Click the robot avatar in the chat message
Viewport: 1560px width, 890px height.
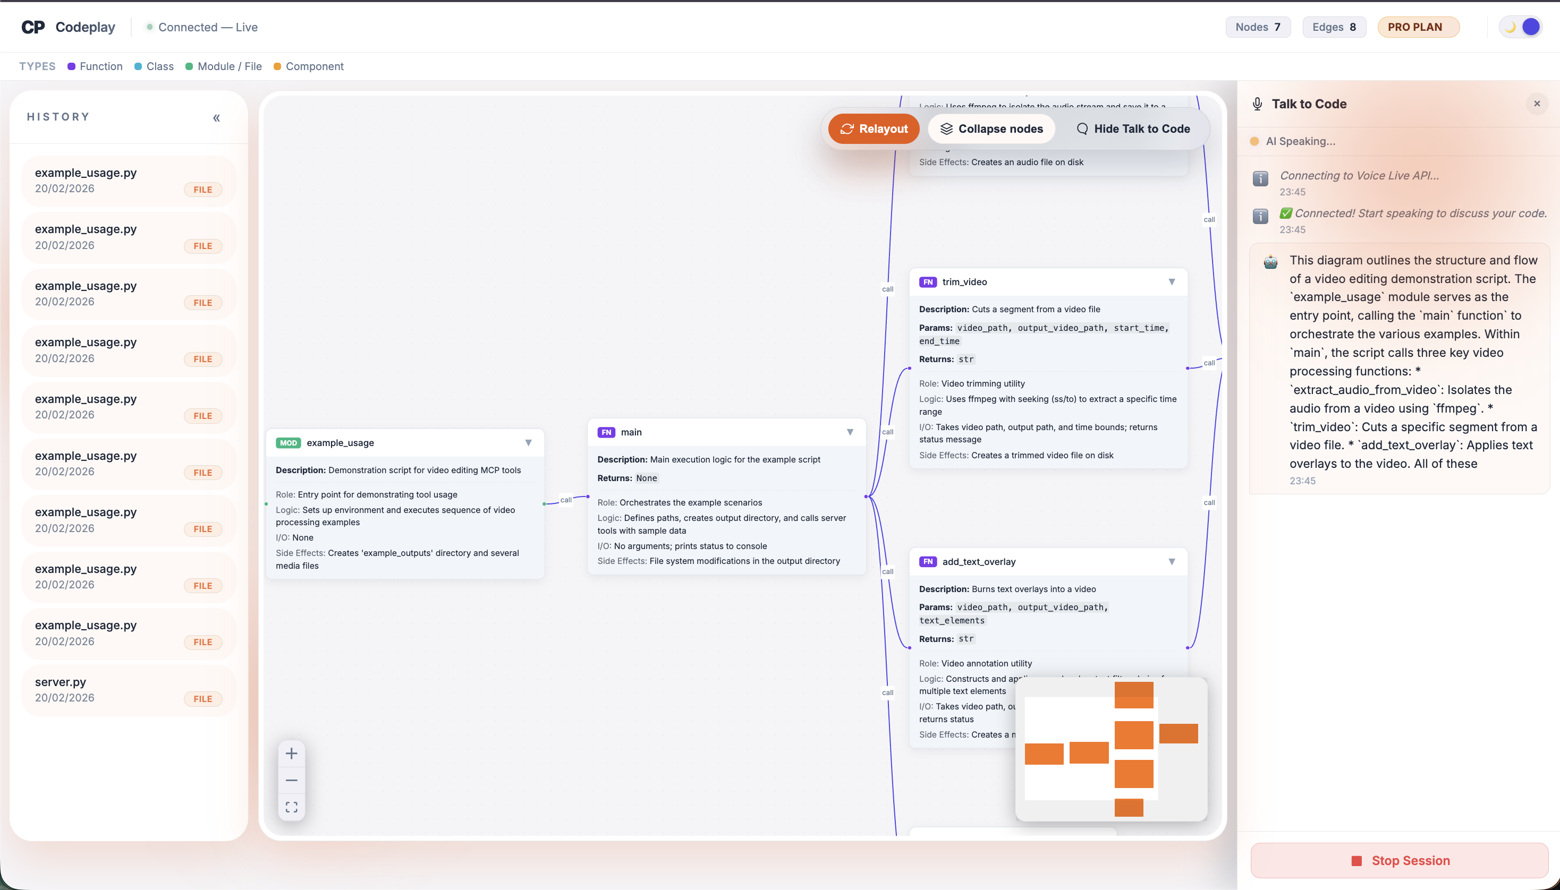(x=1271, y=262)
